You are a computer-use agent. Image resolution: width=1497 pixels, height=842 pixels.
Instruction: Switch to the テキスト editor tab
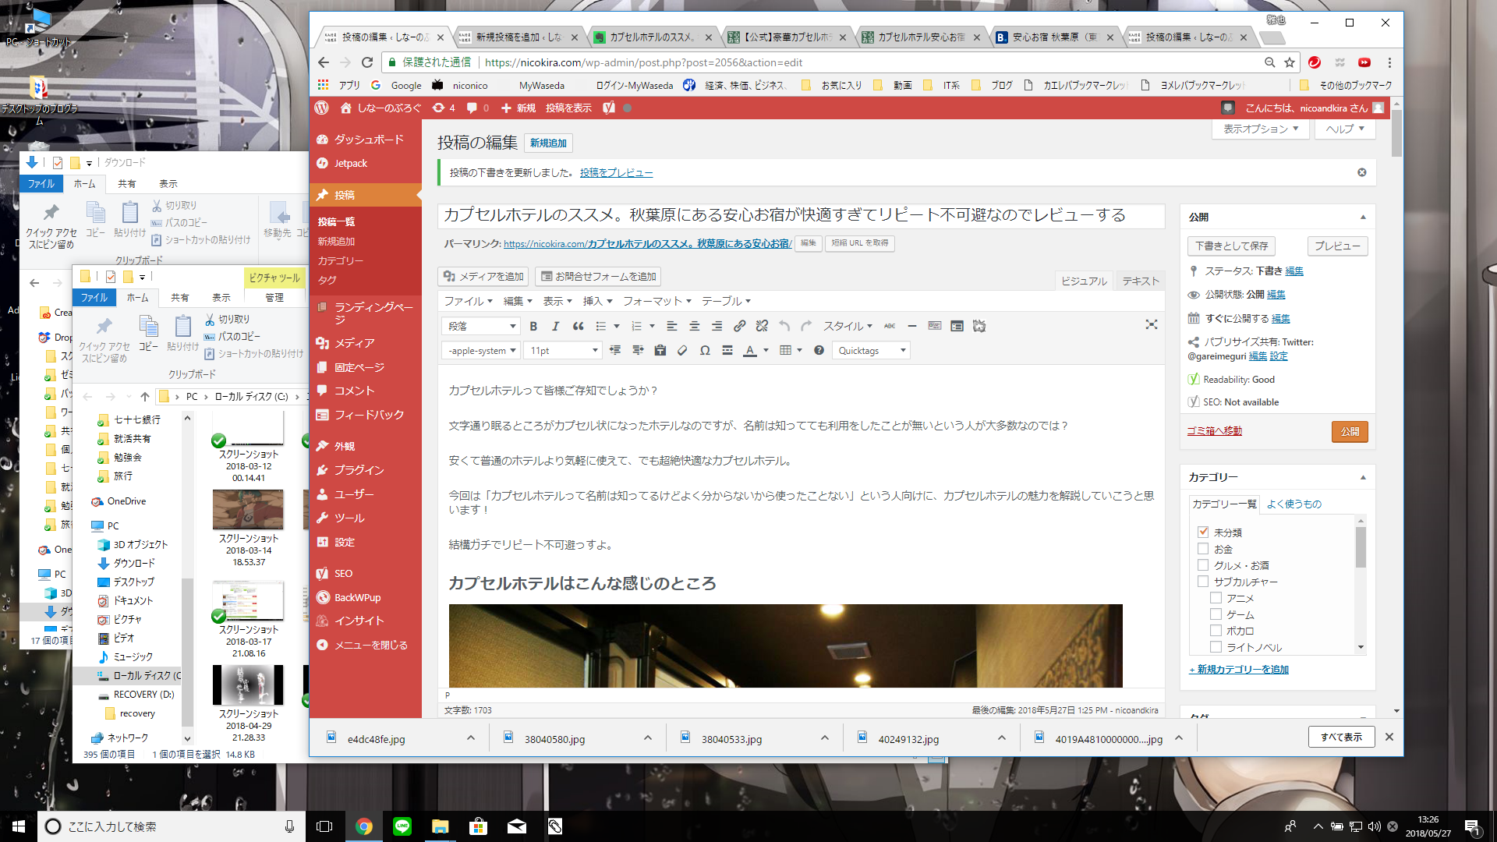(1140, 281)
